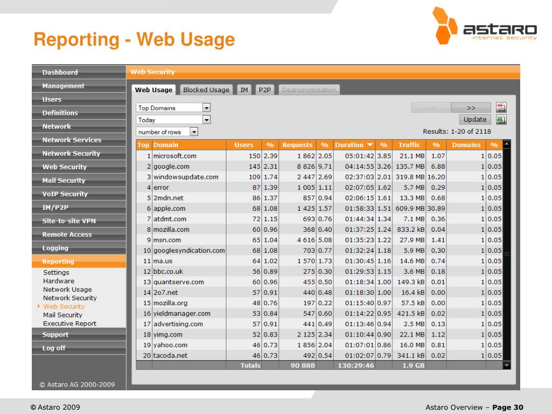
Task: Select tacoda.net domain row
Action: [319, 356]
